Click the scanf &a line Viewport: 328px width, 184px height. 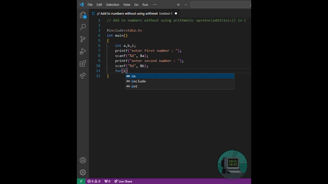coord(131,56)
